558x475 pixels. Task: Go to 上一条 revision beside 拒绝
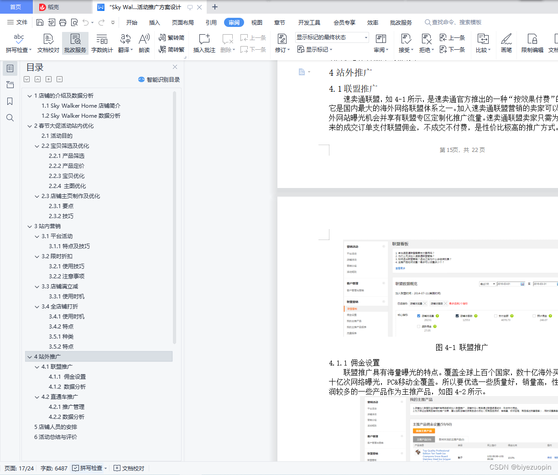point(452,38)
